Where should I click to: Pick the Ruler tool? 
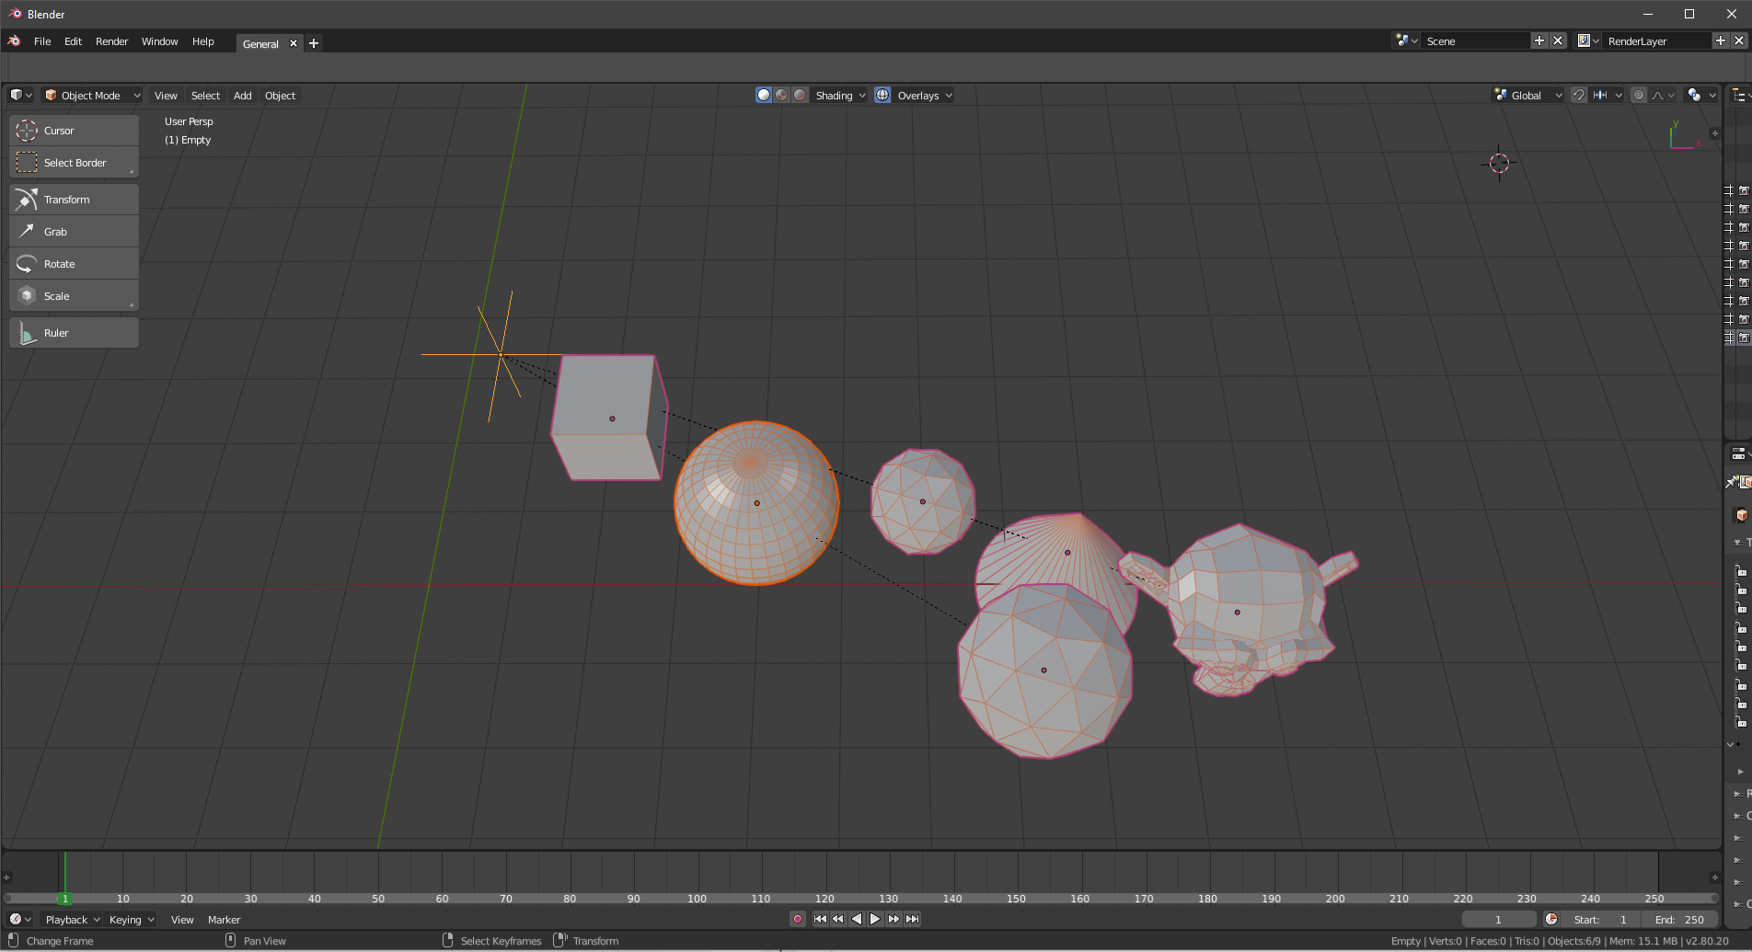[x=74, y=333]
